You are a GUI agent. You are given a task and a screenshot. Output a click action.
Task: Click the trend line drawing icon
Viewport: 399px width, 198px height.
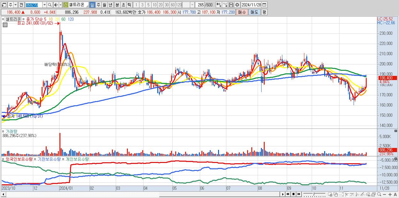point(352,194)
